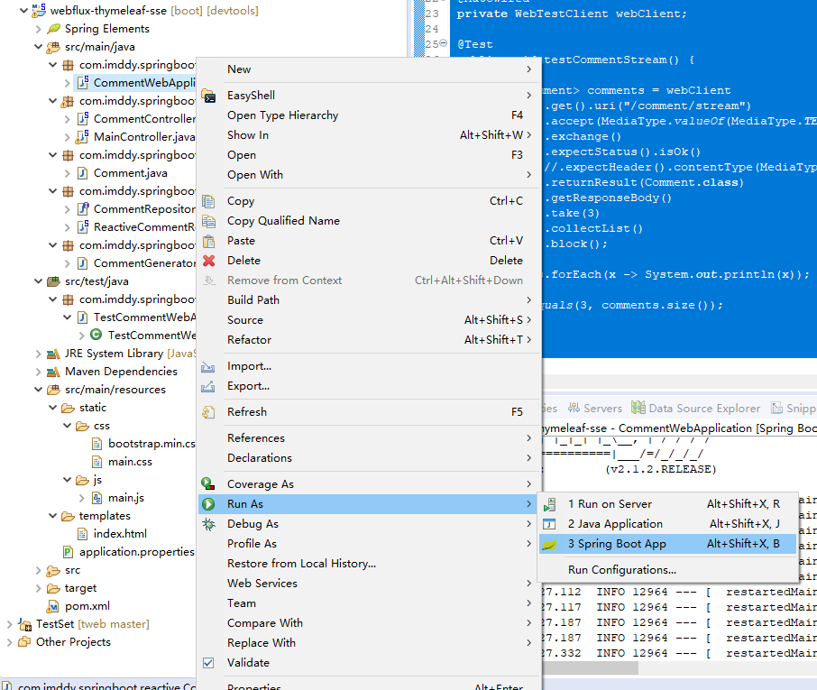Select 1 Run on Server
This screenshot has width=817, height=690.
(667, 504)
